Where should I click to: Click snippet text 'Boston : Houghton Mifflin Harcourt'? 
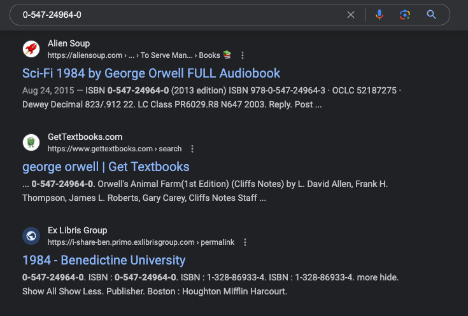tap(217, 291)
